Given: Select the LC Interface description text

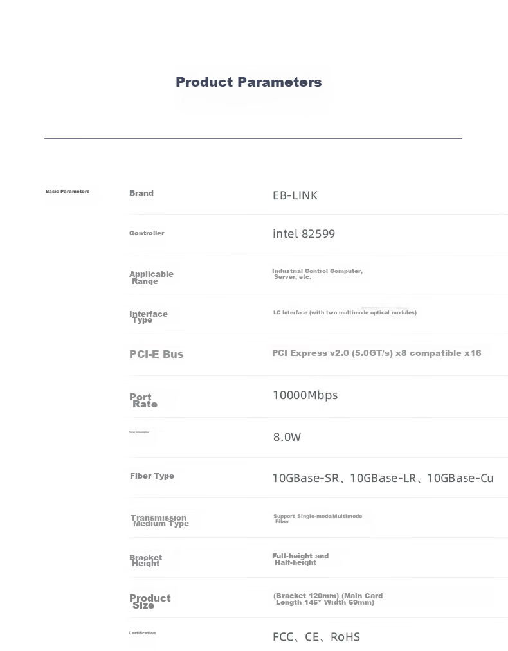Looking at the screenshot, I should (x=345, y=312).
